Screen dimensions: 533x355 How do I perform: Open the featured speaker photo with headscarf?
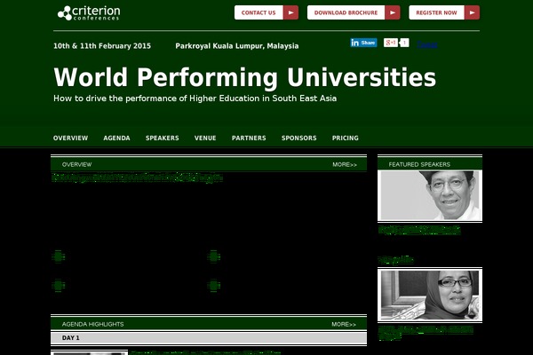tap(430, 295)
